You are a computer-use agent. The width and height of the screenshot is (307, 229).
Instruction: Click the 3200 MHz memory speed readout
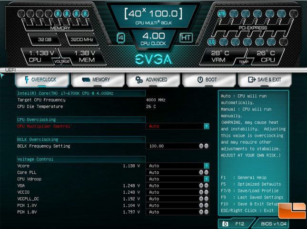[82, 40]
